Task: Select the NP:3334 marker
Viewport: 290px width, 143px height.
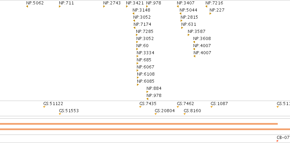Action: (138, 56)
